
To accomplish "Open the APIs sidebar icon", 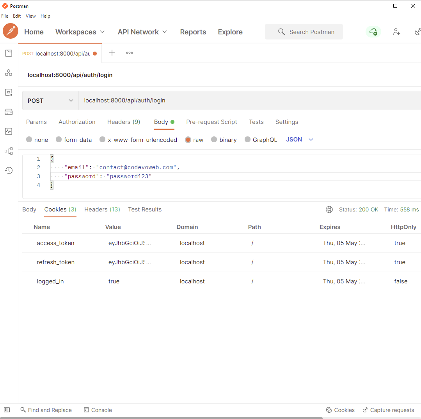I will click(9, 73).
